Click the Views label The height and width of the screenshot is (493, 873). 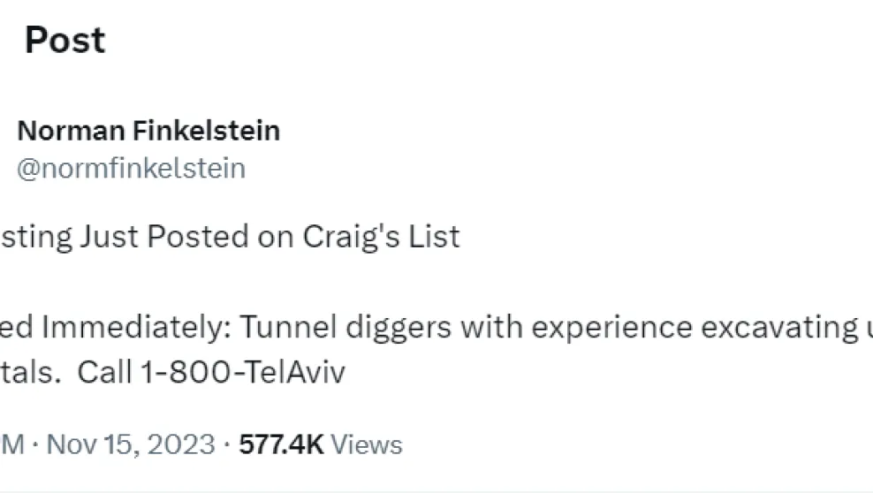367,444
